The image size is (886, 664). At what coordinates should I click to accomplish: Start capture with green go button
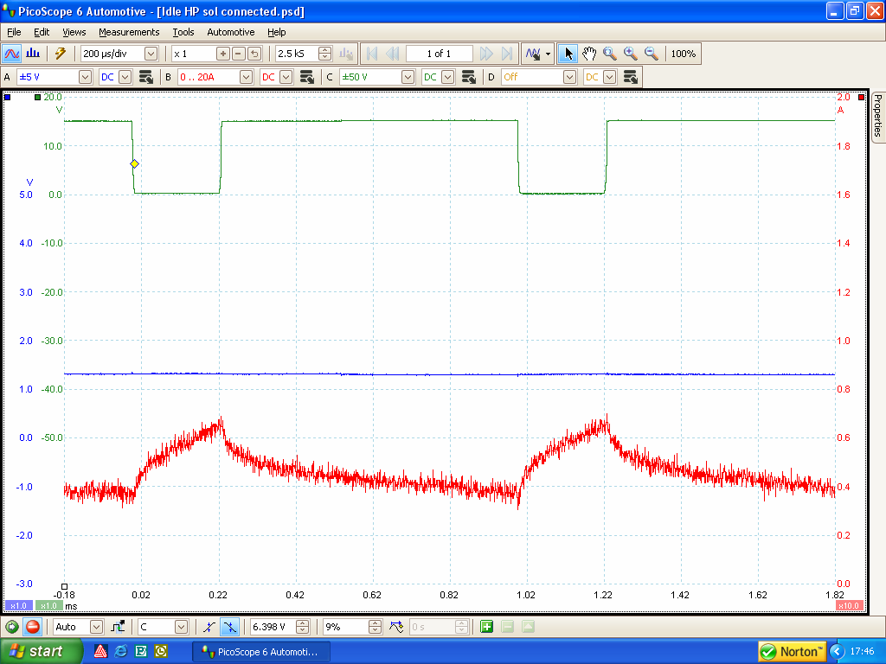click(x=12, y=627)
